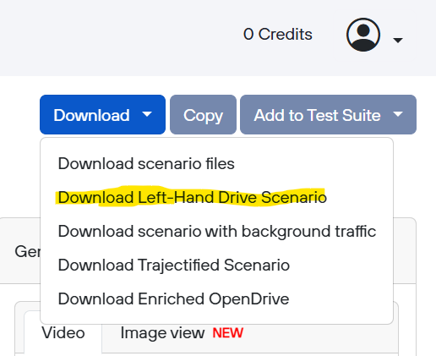
Task: Switch to the Image view tab
Action: [x=182, y=333]
